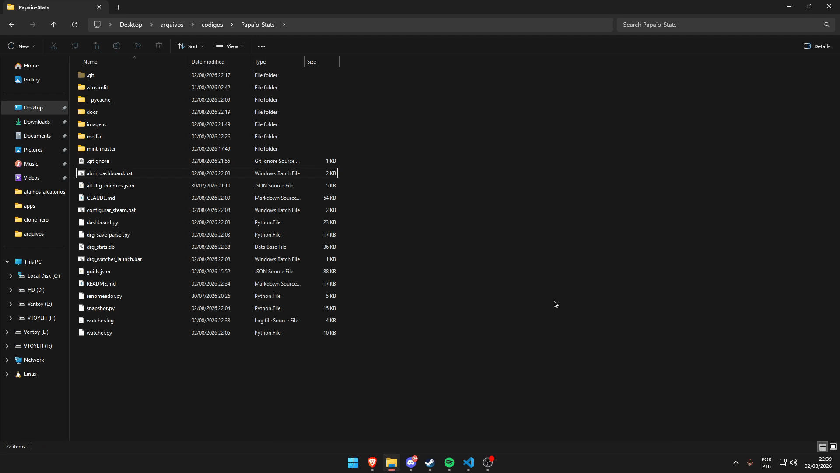The image size is (840, 473).
Task: Sort by the Date modified column header
Action: (220, 62)
